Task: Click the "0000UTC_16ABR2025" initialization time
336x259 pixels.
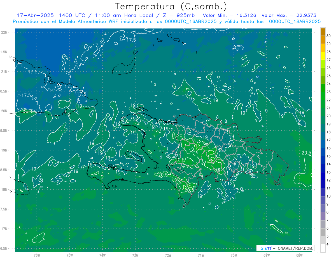Action: pyautogui.click(x=191, y=22)
